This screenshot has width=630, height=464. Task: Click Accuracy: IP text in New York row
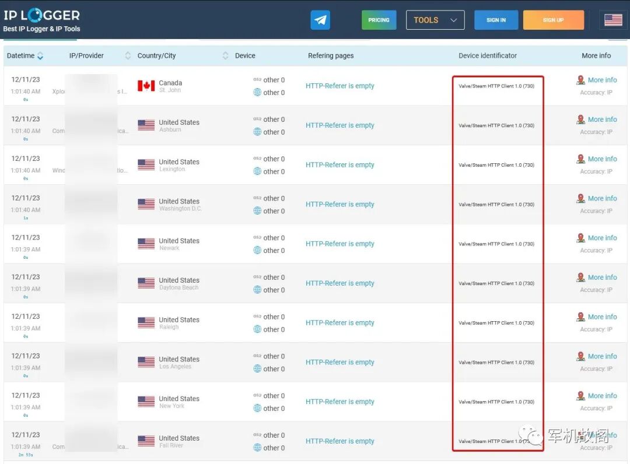596,408
